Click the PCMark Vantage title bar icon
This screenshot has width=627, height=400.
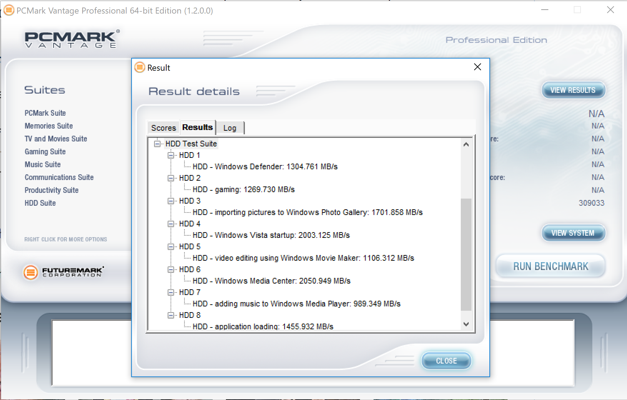pos(9,10)
